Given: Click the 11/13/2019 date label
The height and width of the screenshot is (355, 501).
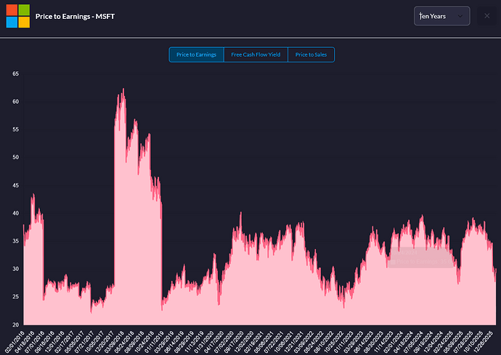Looking at the screenshot, I should tap(195, 342).
